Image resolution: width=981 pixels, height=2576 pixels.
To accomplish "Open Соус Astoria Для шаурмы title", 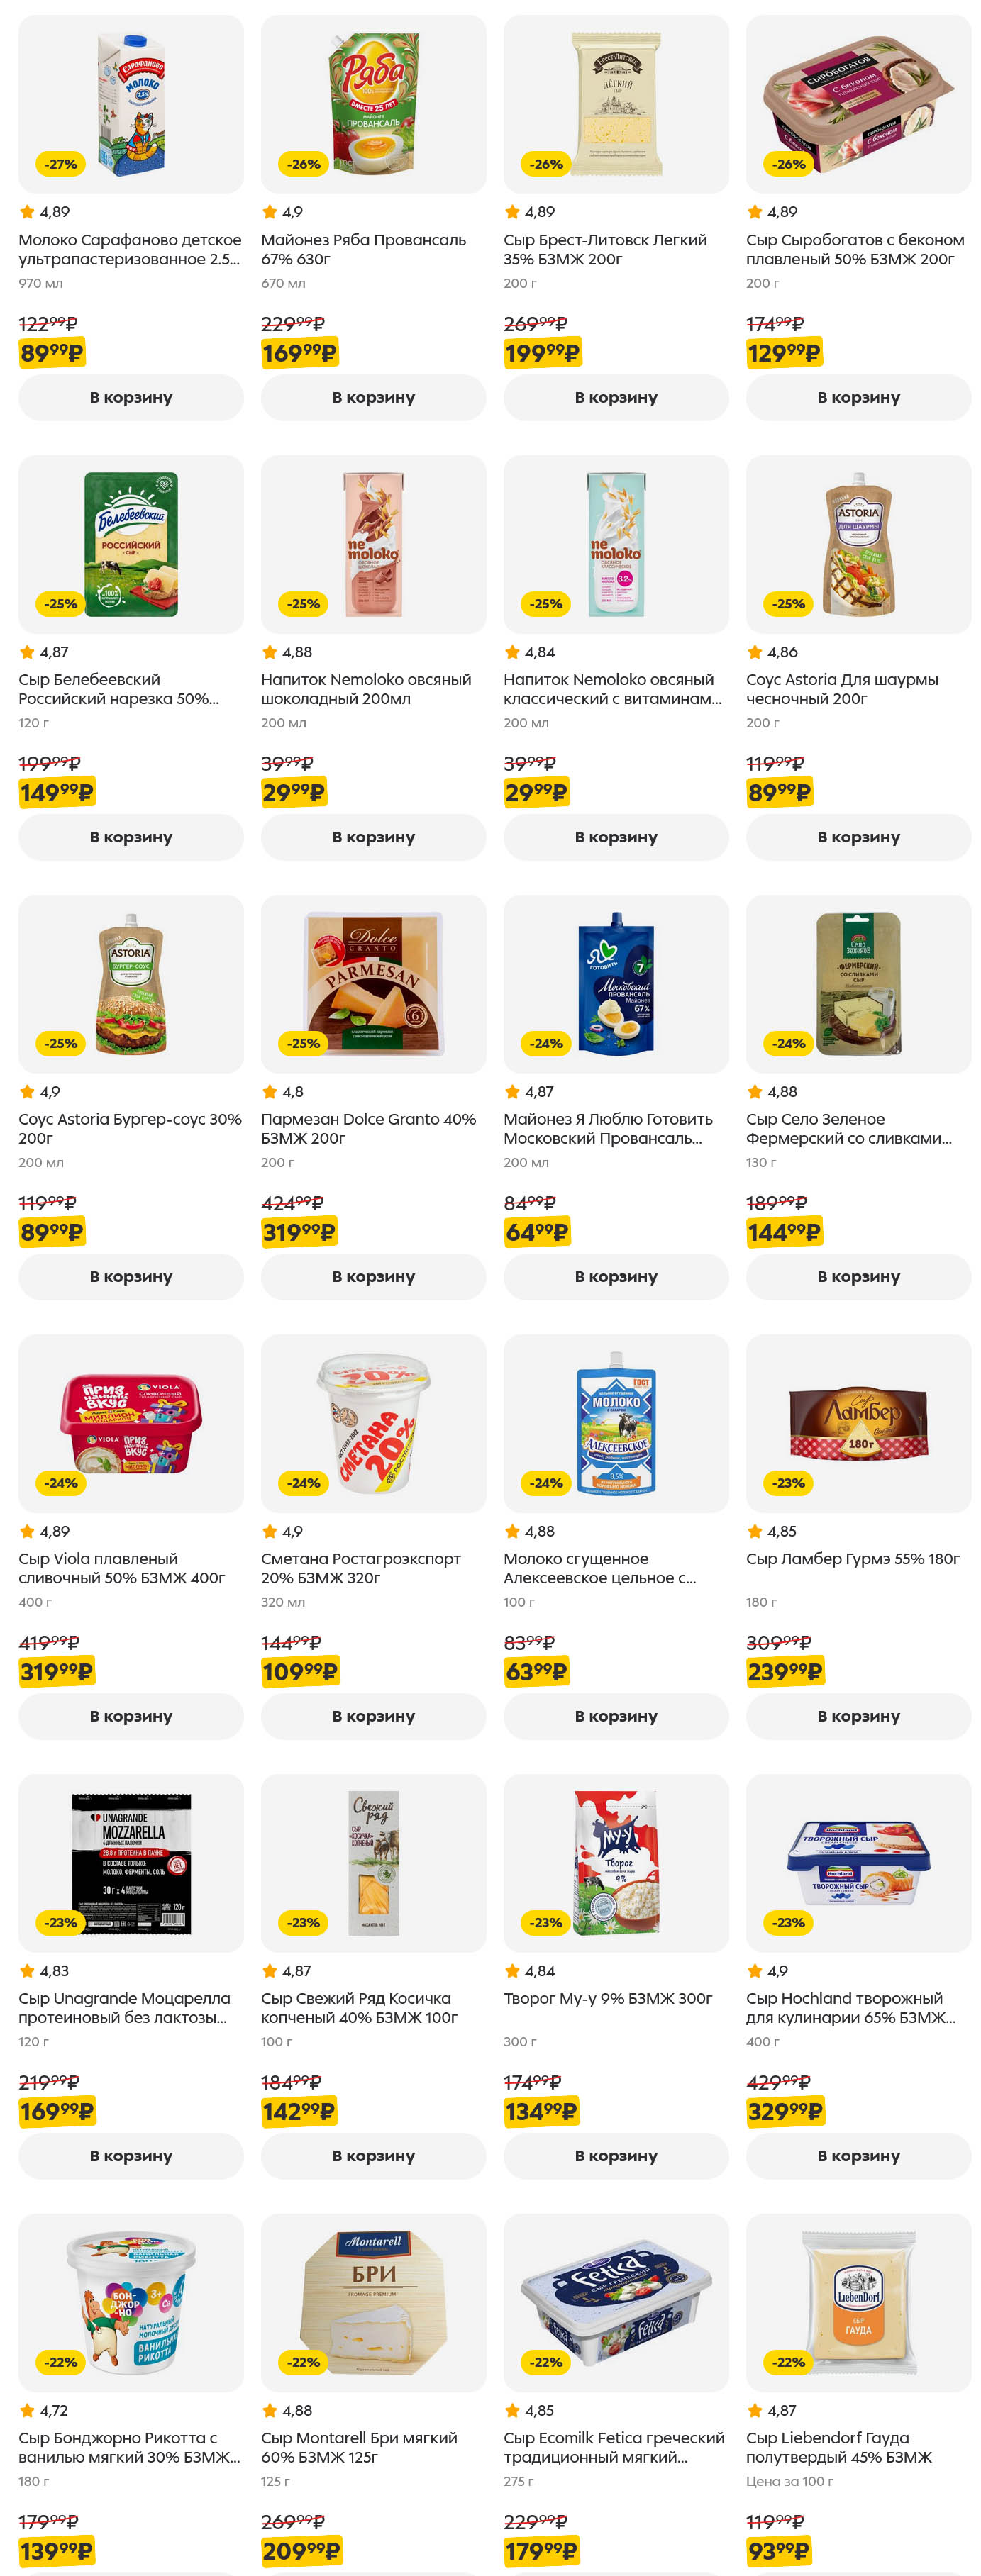I will [841, 689].
